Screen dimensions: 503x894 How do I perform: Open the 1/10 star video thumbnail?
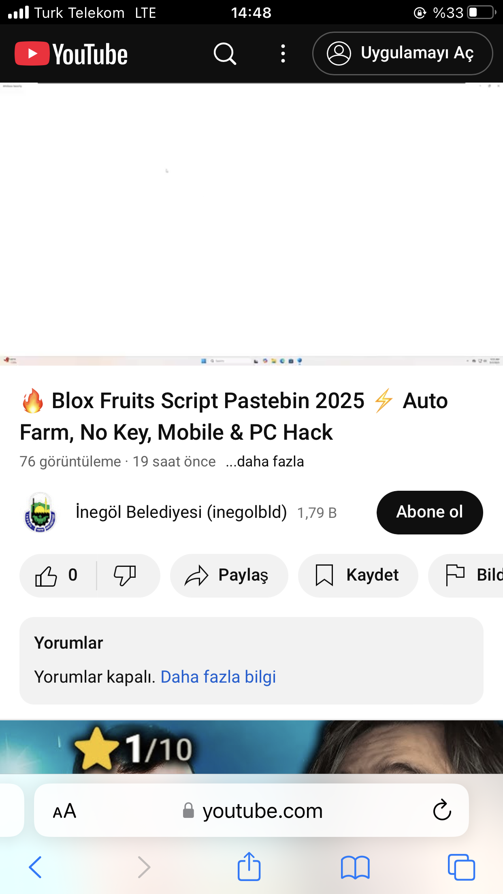(251, 747)
